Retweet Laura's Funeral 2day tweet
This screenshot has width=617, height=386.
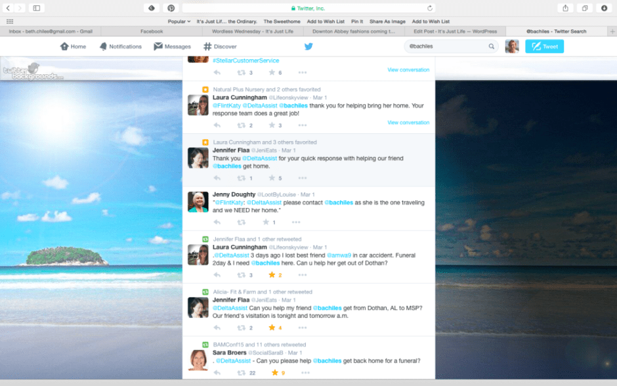(x=241, y=275)
